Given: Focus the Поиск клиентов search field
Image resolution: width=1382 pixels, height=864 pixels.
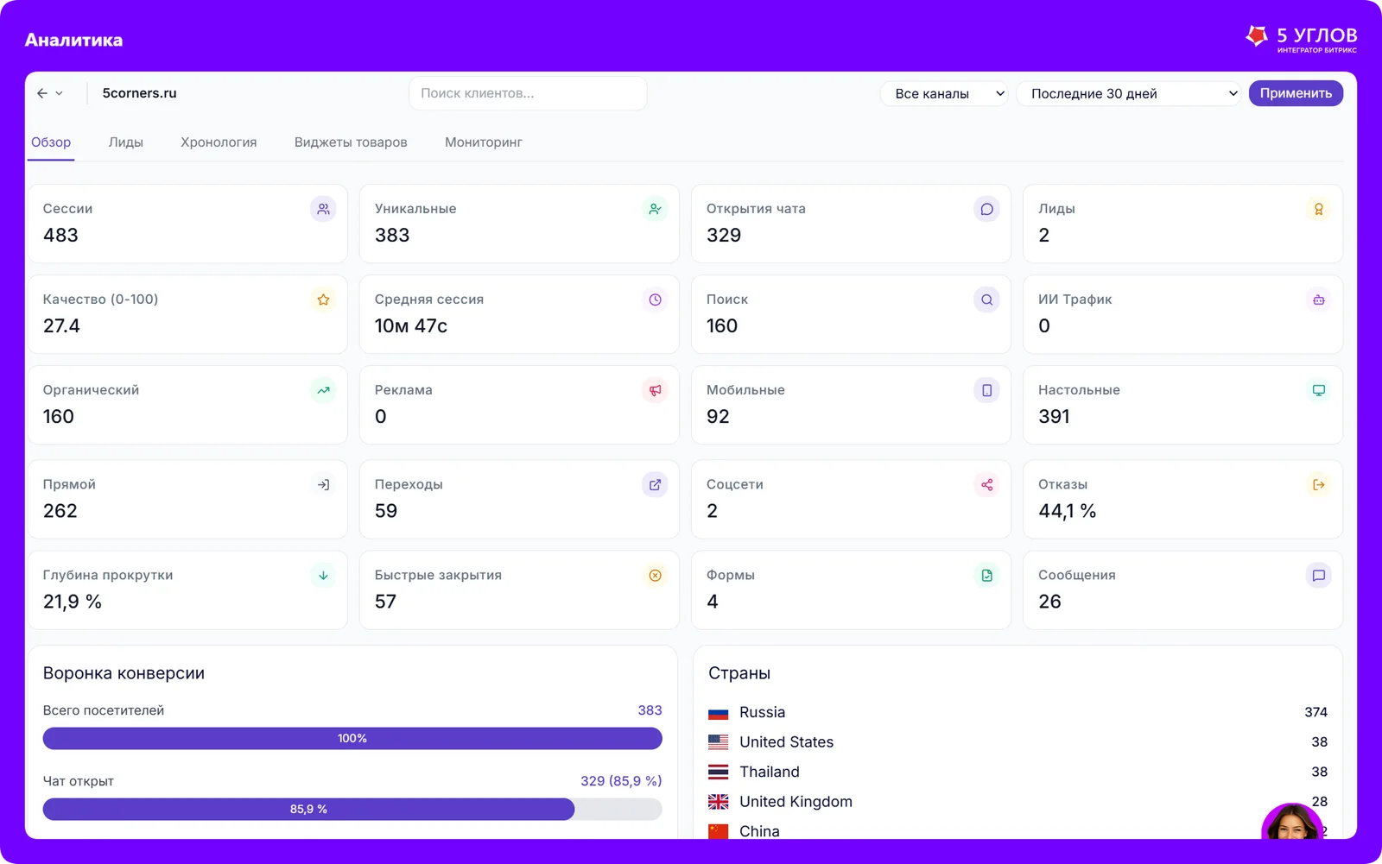Looking at the screenshot, I should point(528,93).
